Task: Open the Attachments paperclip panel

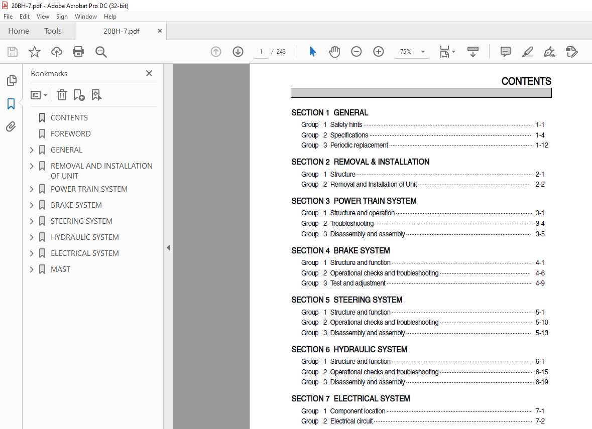Action: 11,127
